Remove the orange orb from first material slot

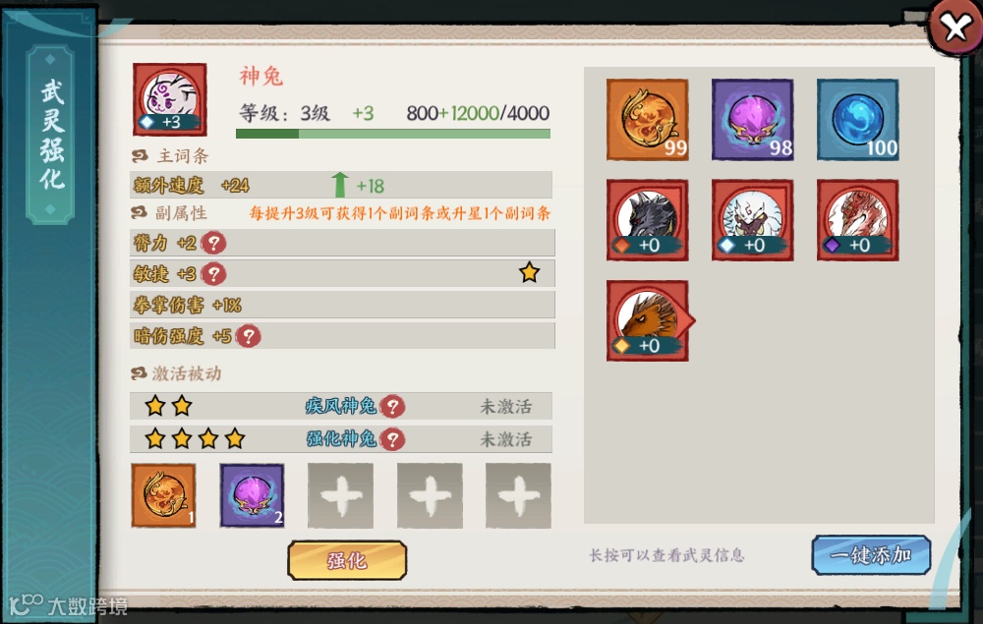[163, 495]
